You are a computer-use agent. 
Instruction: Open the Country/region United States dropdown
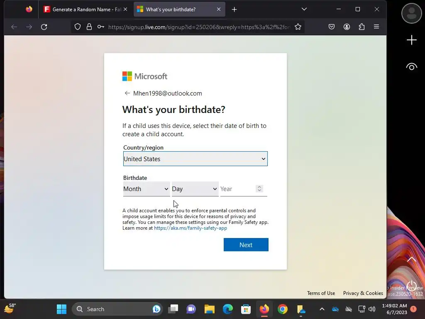tap(195, 159)
